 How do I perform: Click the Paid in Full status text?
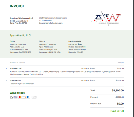pyautogui.click(x=117, y=111)
